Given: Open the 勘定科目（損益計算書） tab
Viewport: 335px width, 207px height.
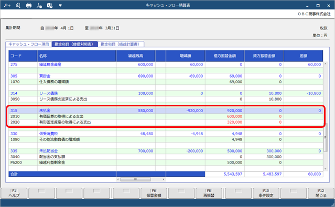Looking at the screenshot, I should 121,44.
